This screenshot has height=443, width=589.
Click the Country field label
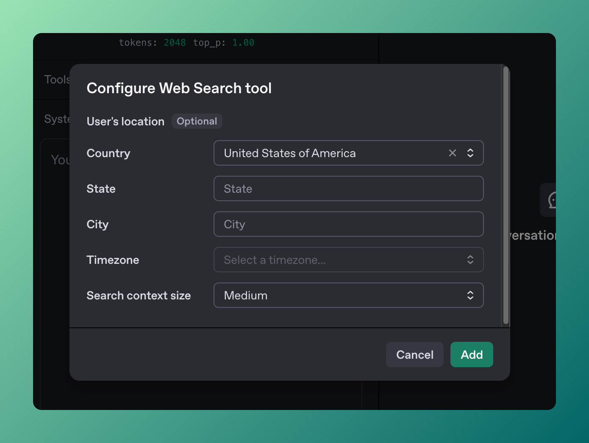point(108,153)
